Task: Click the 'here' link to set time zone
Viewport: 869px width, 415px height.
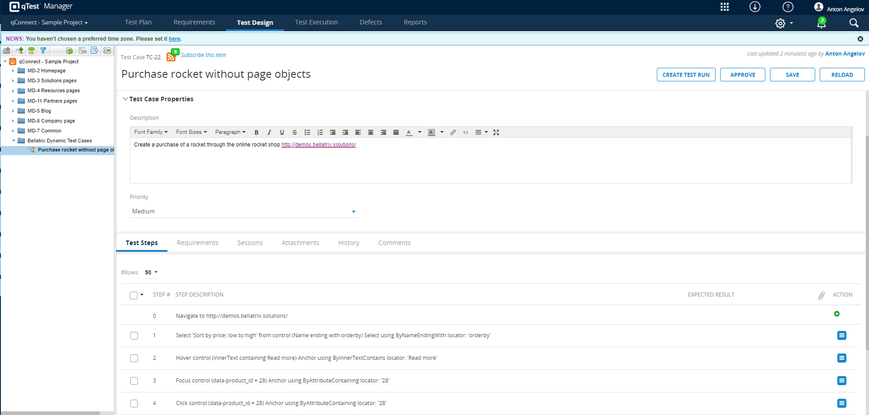Action: click(x=175, y=39)
